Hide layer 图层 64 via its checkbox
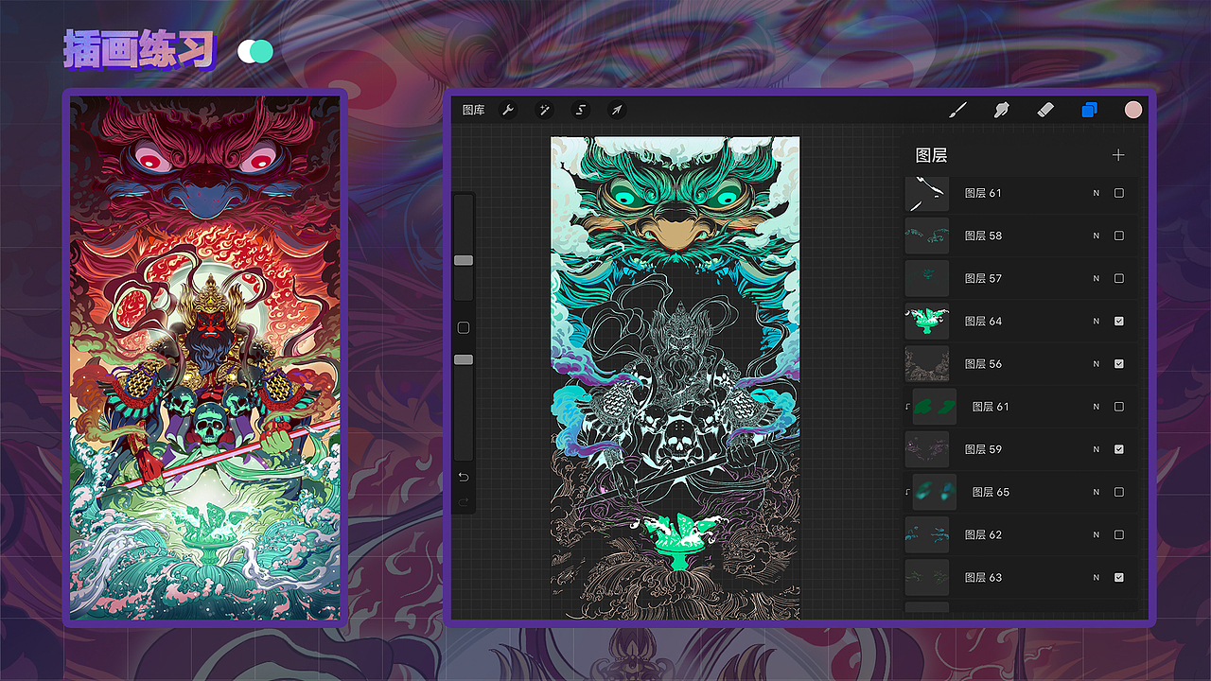 (x=1119, y=321)
